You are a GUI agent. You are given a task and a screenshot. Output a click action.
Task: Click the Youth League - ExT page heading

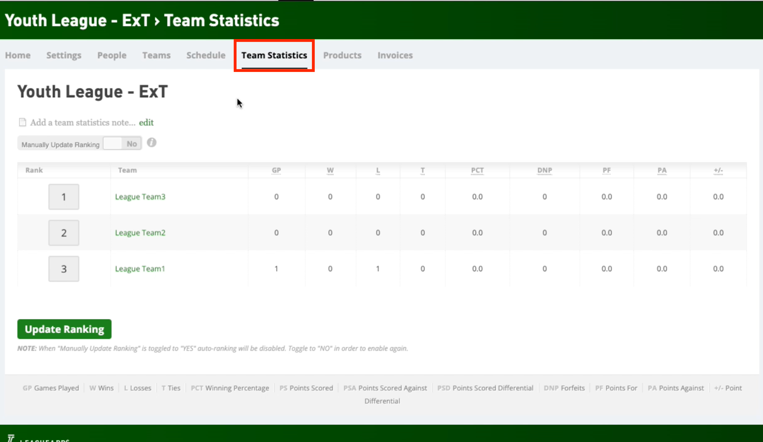point(93,92)
